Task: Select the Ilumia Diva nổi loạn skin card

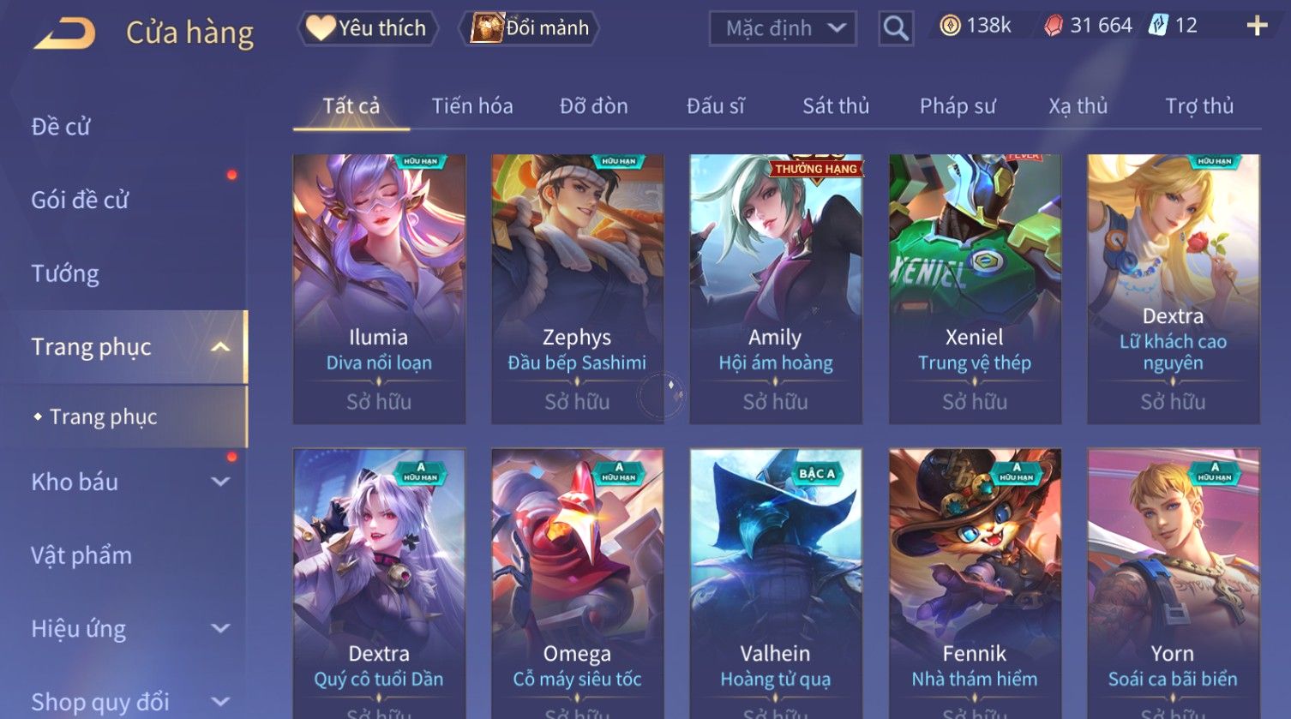Action: (379, 289)
